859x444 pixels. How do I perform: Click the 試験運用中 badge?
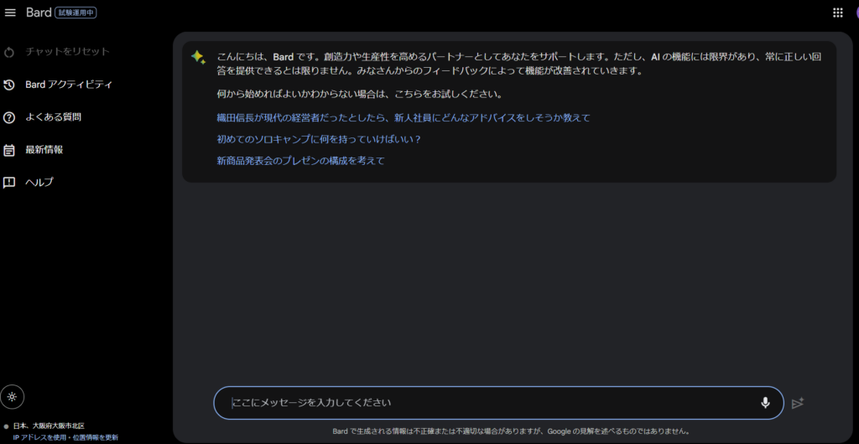click(75, 13)
